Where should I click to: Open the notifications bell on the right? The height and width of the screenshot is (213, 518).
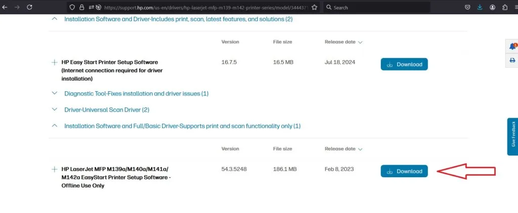(512, 46)
